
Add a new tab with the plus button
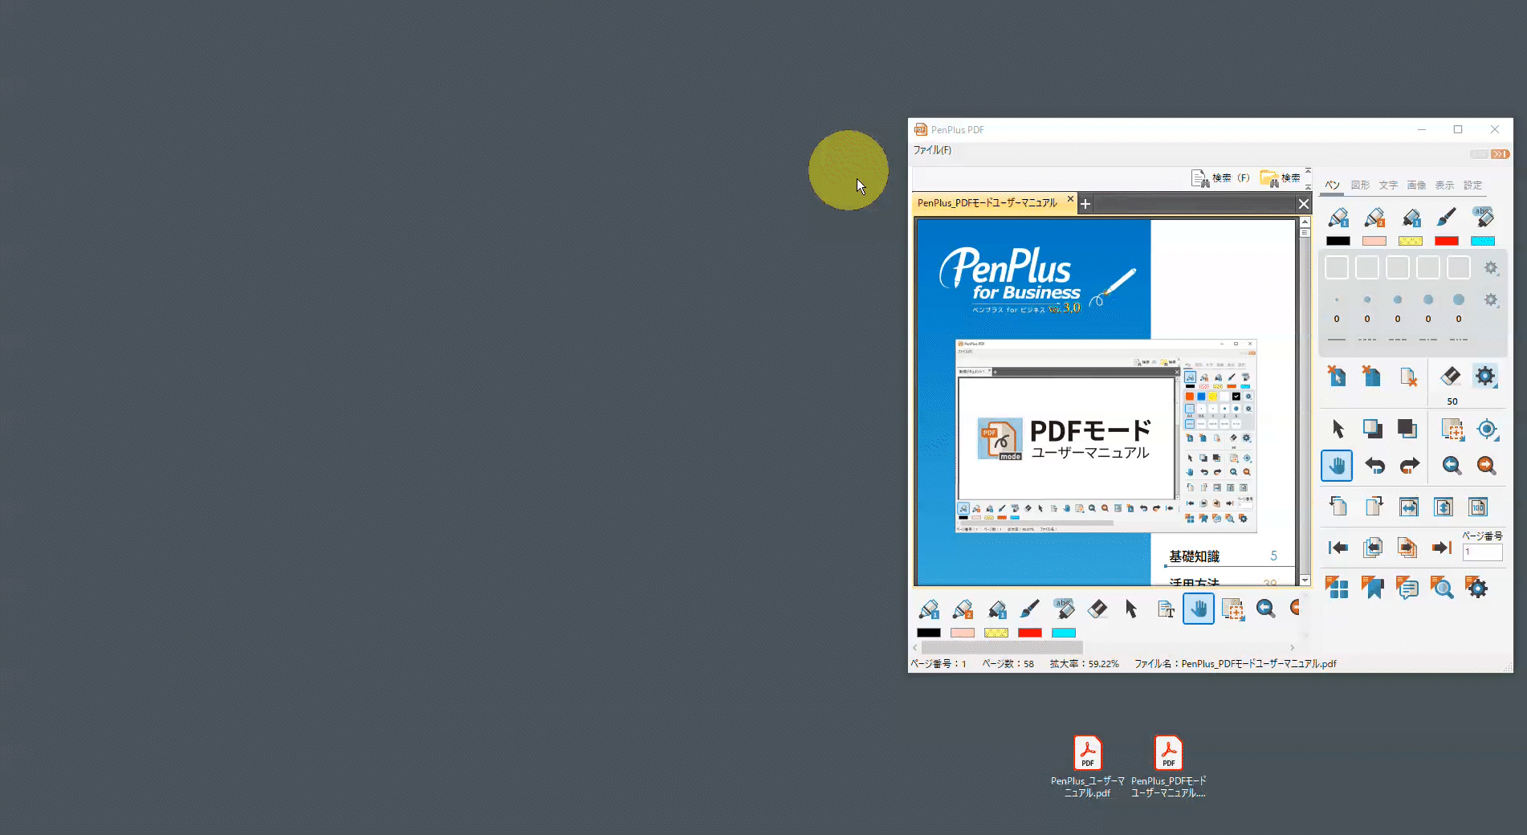[x=1085, y=204]
